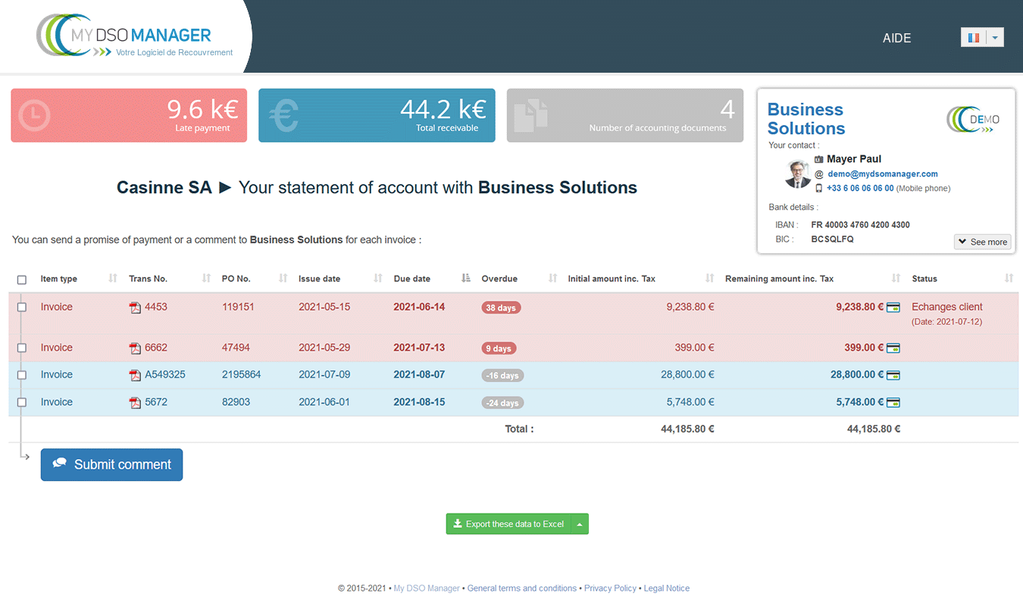Open the Legal Notice link
This screenshot has height=606, width=1023.
pos(667,589)
